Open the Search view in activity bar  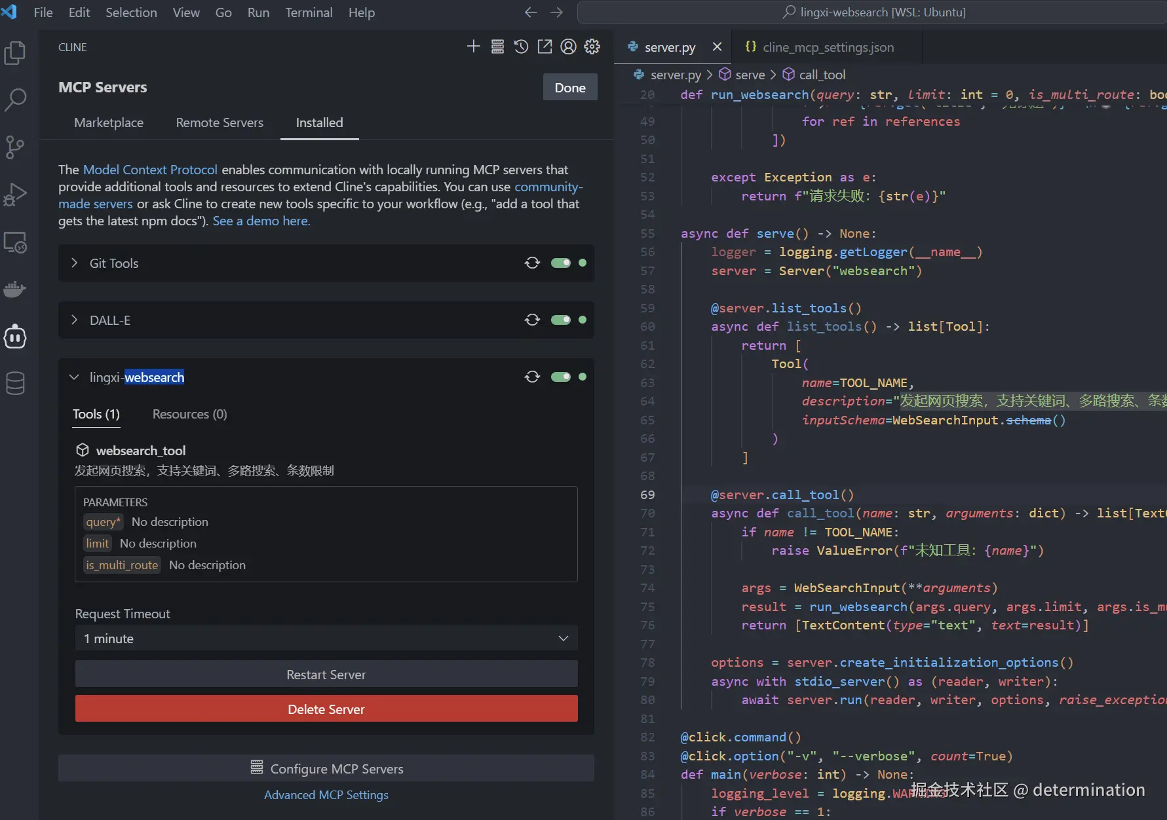15,100
